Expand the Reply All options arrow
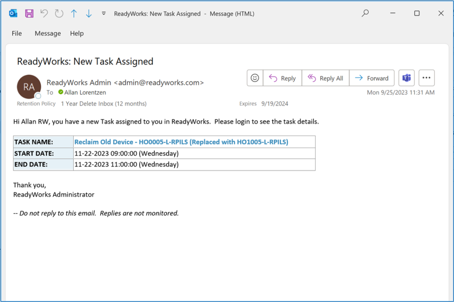The image size is (454, 302). point(312,78)
